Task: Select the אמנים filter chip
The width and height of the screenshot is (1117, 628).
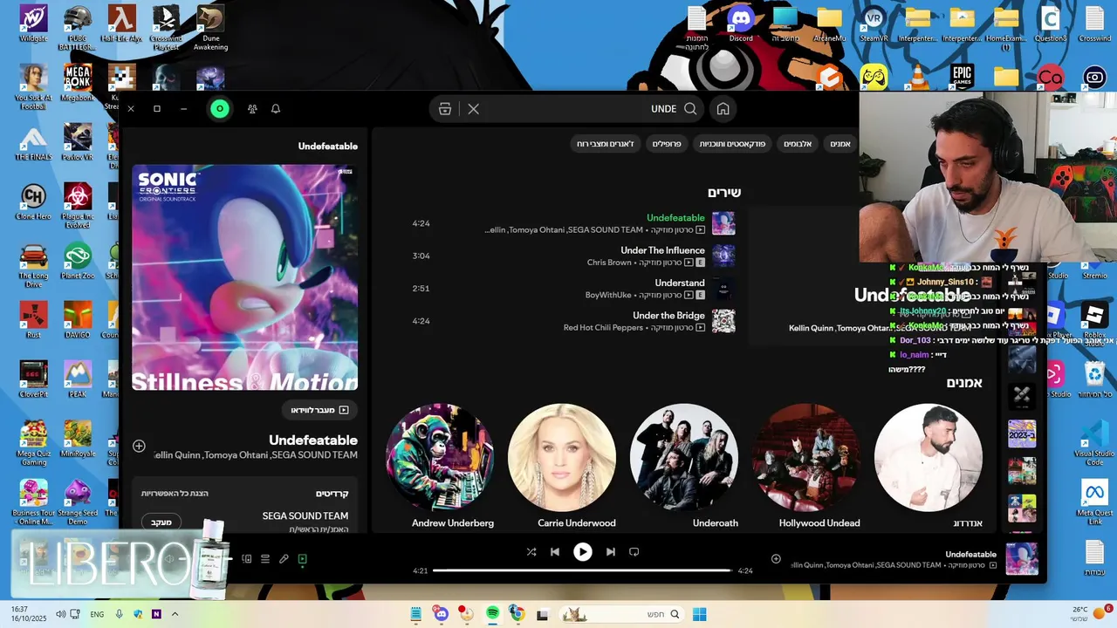Action: [x=840, y=144]
